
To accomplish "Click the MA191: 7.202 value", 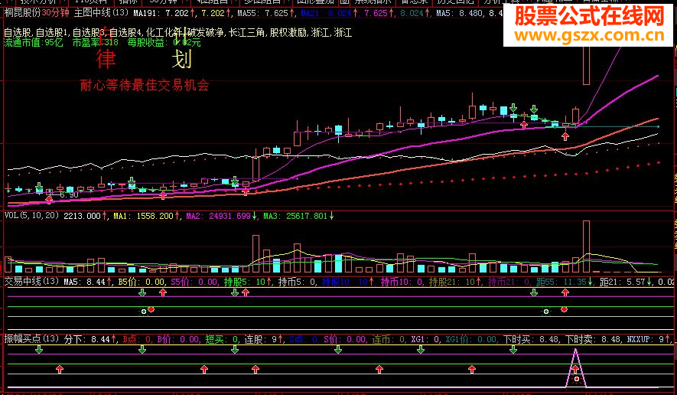I will [163, 14].
